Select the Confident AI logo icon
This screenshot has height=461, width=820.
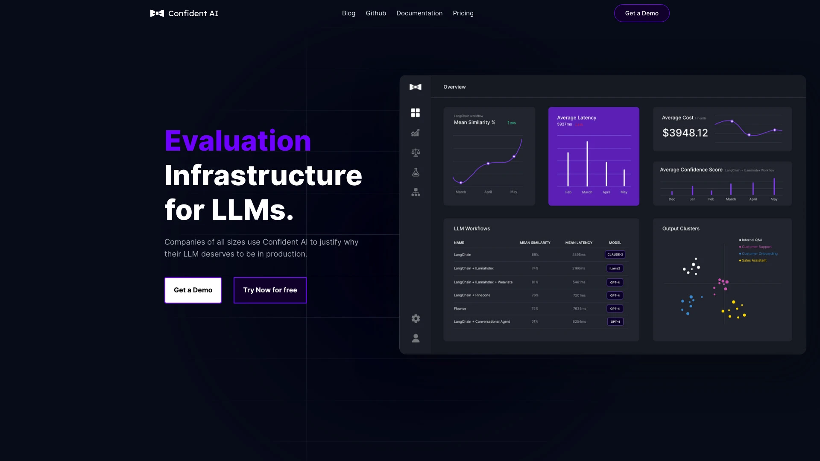click(157, 13)
